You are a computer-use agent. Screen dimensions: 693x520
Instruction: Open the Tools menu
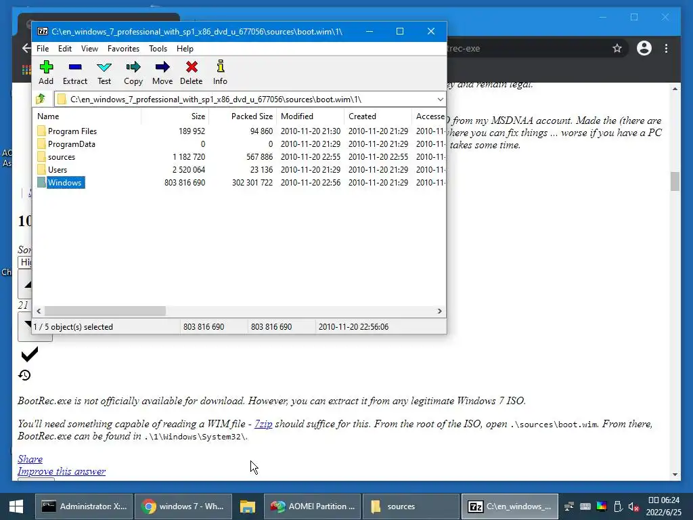coord(158,49)
